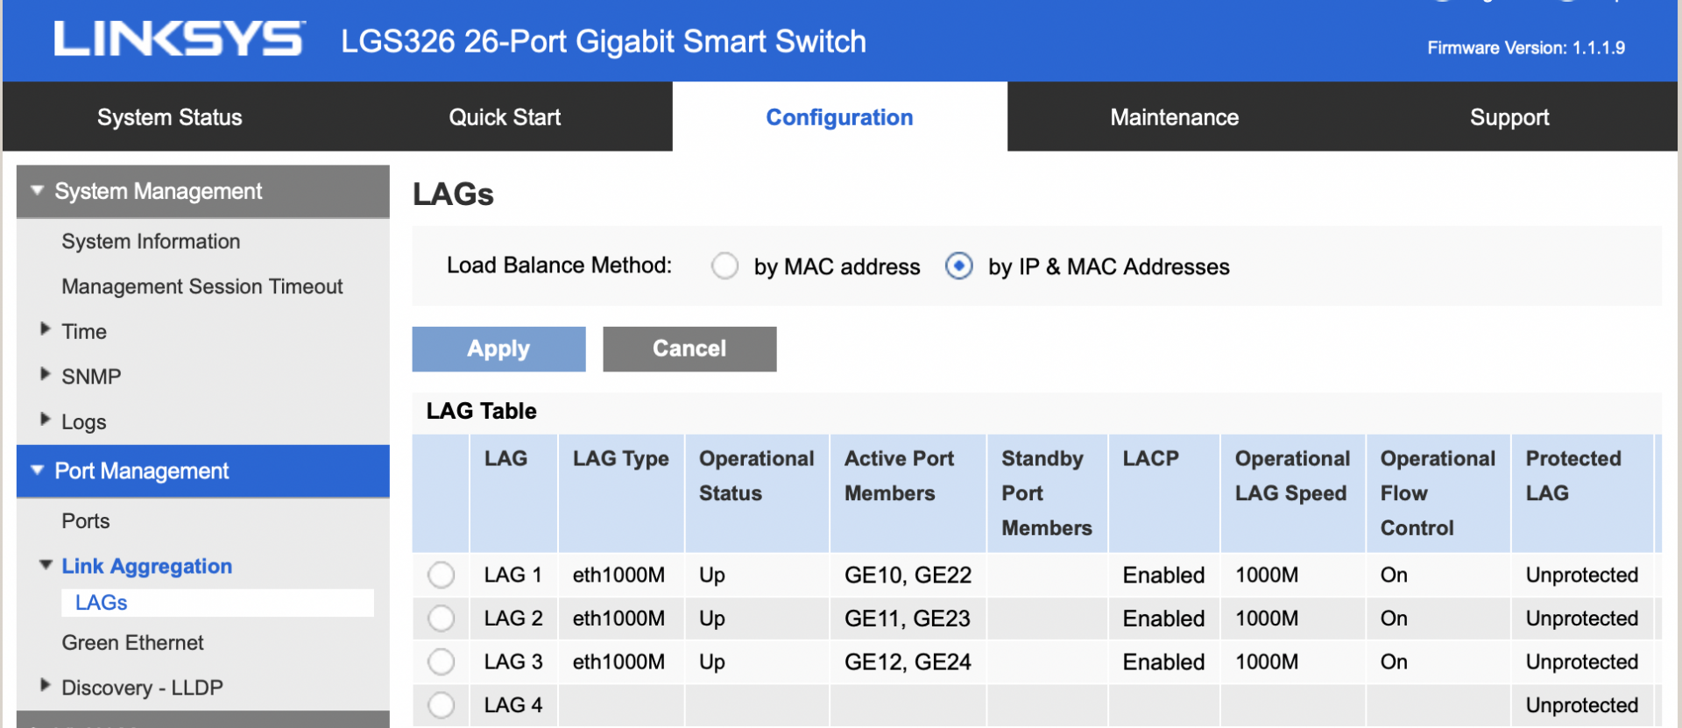The image size is (1682, 728).
Task: Click the 'GE11, GE23' port members cell
Action: (908, 618)
